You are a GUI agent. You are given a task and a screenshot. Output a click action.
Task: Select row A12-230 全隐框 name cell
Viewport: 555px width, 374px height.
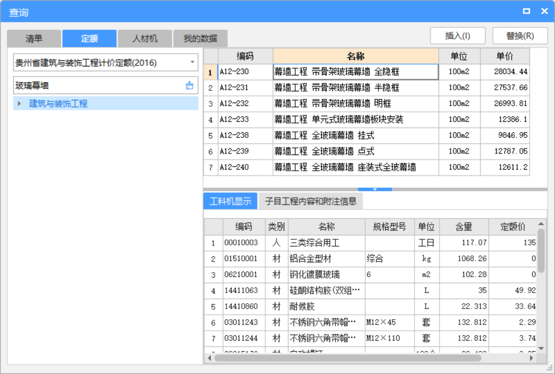coord(356,72)
